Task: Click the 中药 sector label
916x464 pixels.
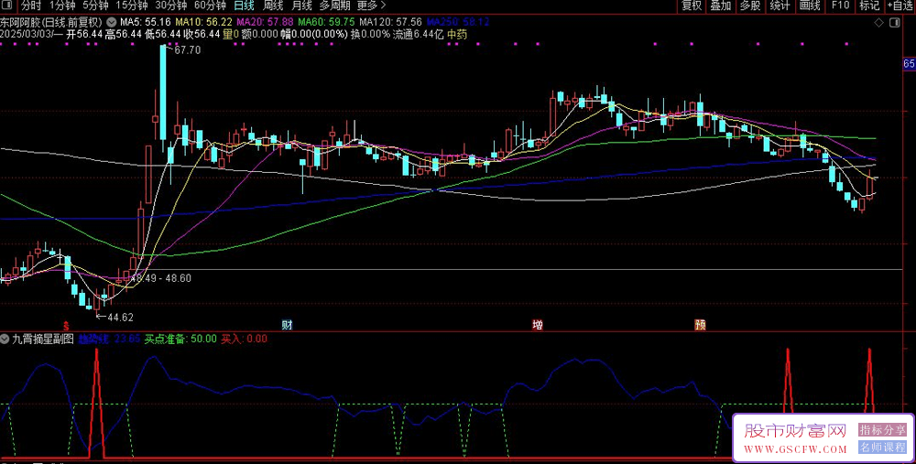Action: pos(456,35)
